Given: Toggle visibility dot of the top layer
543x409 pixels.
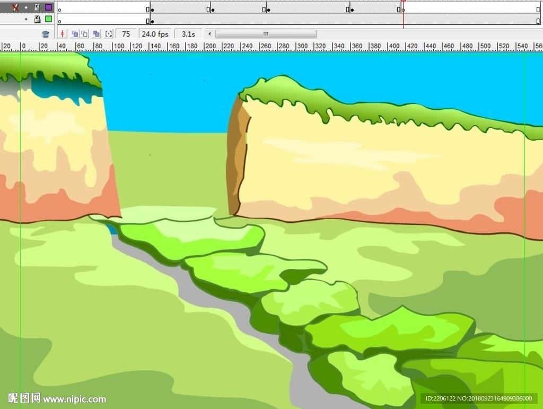Looking at the screenshot, I should pos(26,7).
